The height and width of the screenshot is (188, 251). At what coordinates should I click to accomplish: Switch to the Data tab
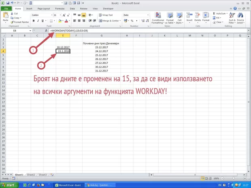coord(72,8)
